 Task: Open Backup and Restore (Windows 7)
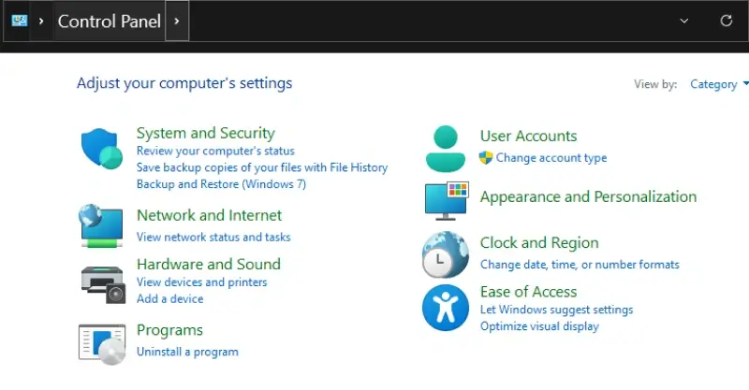click(221, 184)
